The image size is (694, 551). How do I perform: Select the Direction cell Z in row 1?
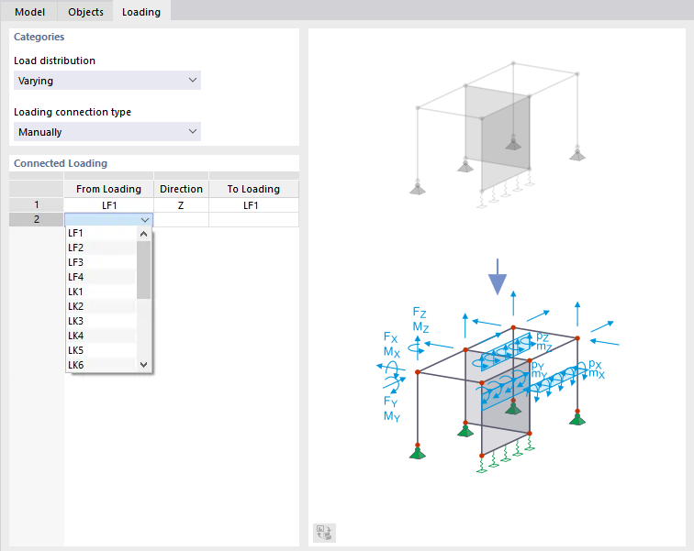181,205
